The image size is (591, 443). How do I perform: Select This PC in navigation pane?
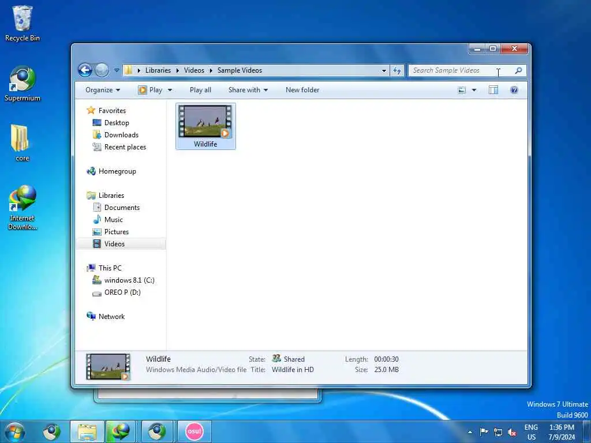(x=110, y=268)
